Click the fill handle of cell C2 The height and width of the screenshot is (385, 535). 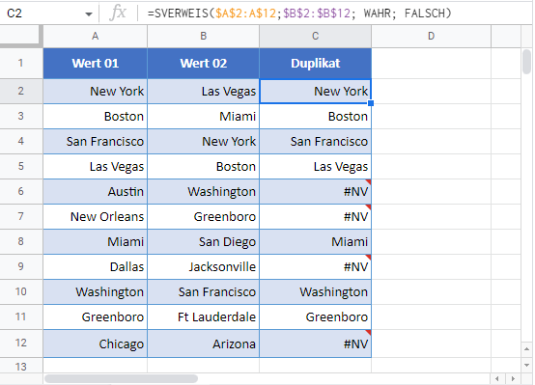[371, 103]
